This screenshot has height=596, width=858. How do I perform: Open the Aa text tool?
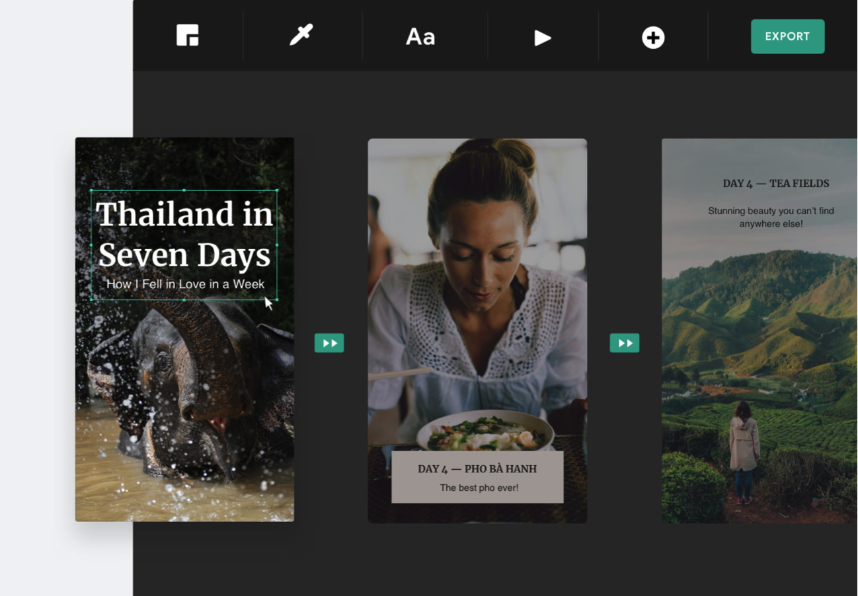pos(420,37)
